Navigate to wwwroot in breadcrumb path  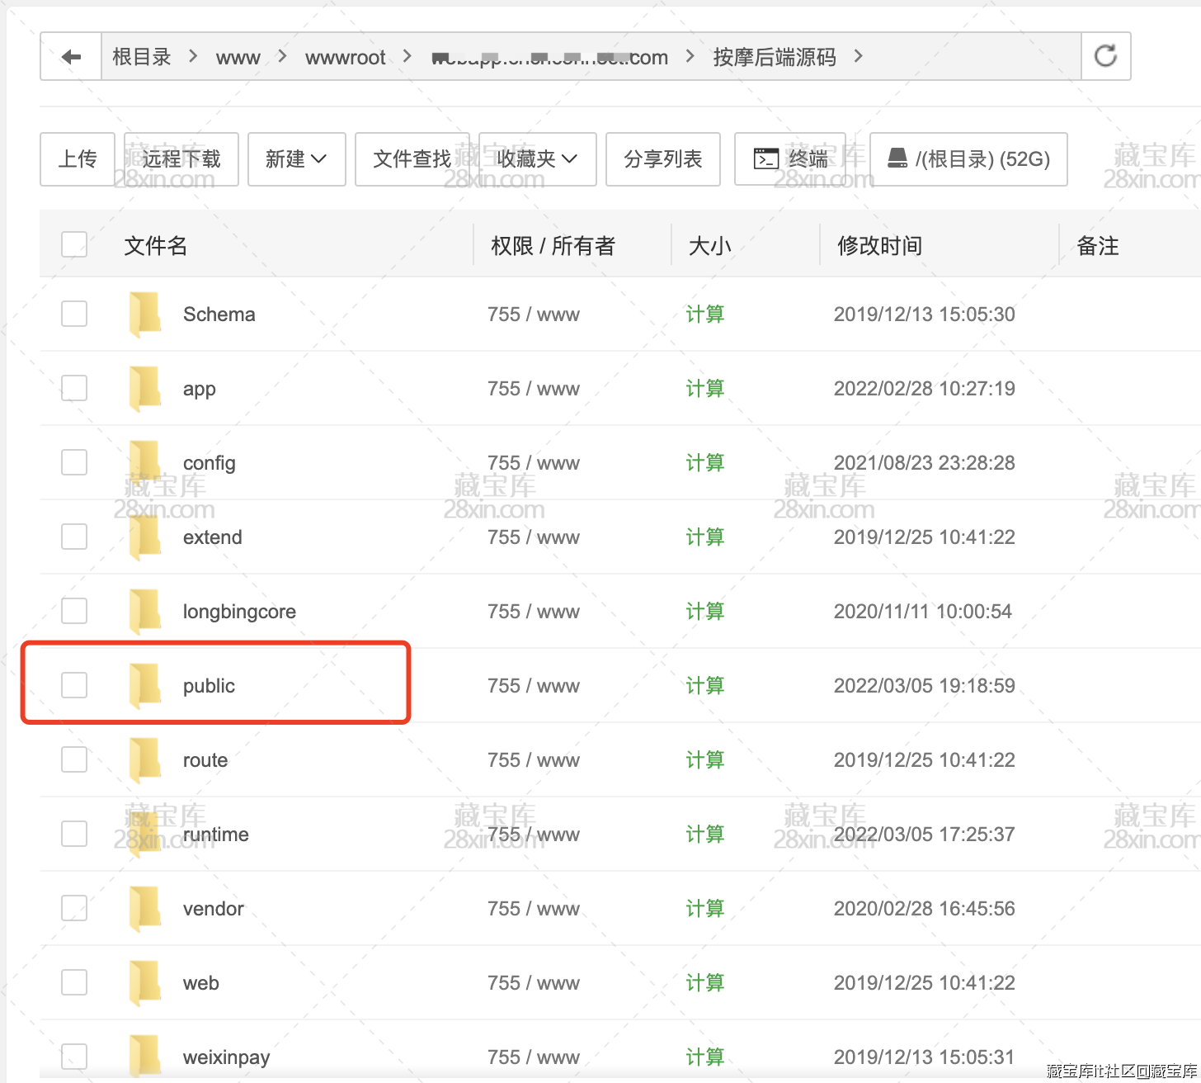(345, 57)
